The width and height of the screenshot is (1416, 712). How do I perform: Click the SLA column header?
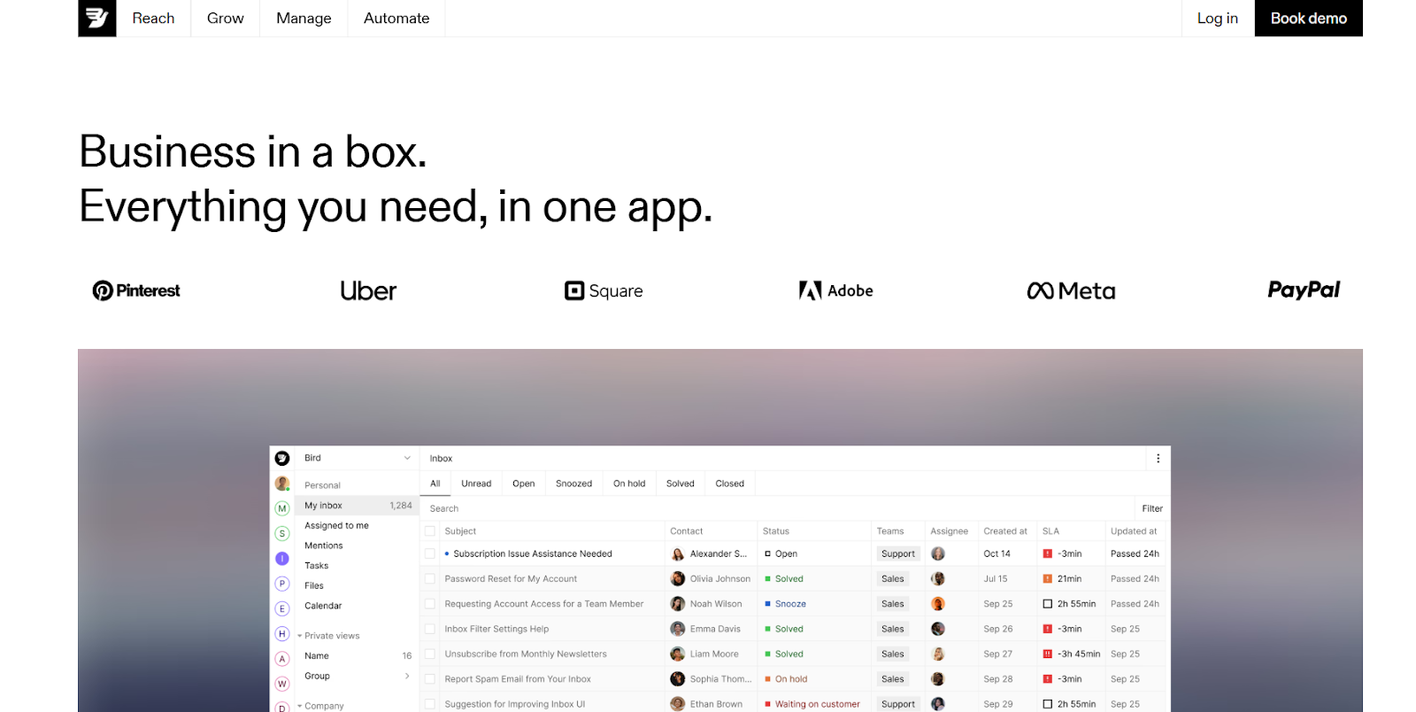coord(1050,531)
